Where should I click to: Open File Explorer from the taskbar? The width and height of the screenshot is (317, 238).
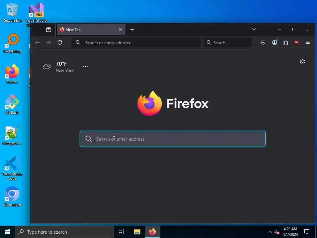[137, 232]
